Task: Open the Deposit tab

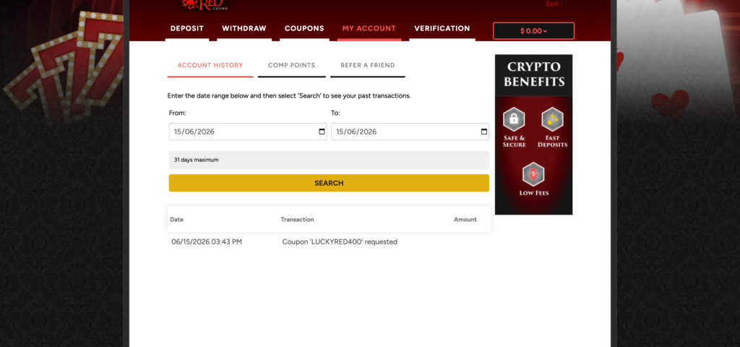Action: click(x=187, y=28)
